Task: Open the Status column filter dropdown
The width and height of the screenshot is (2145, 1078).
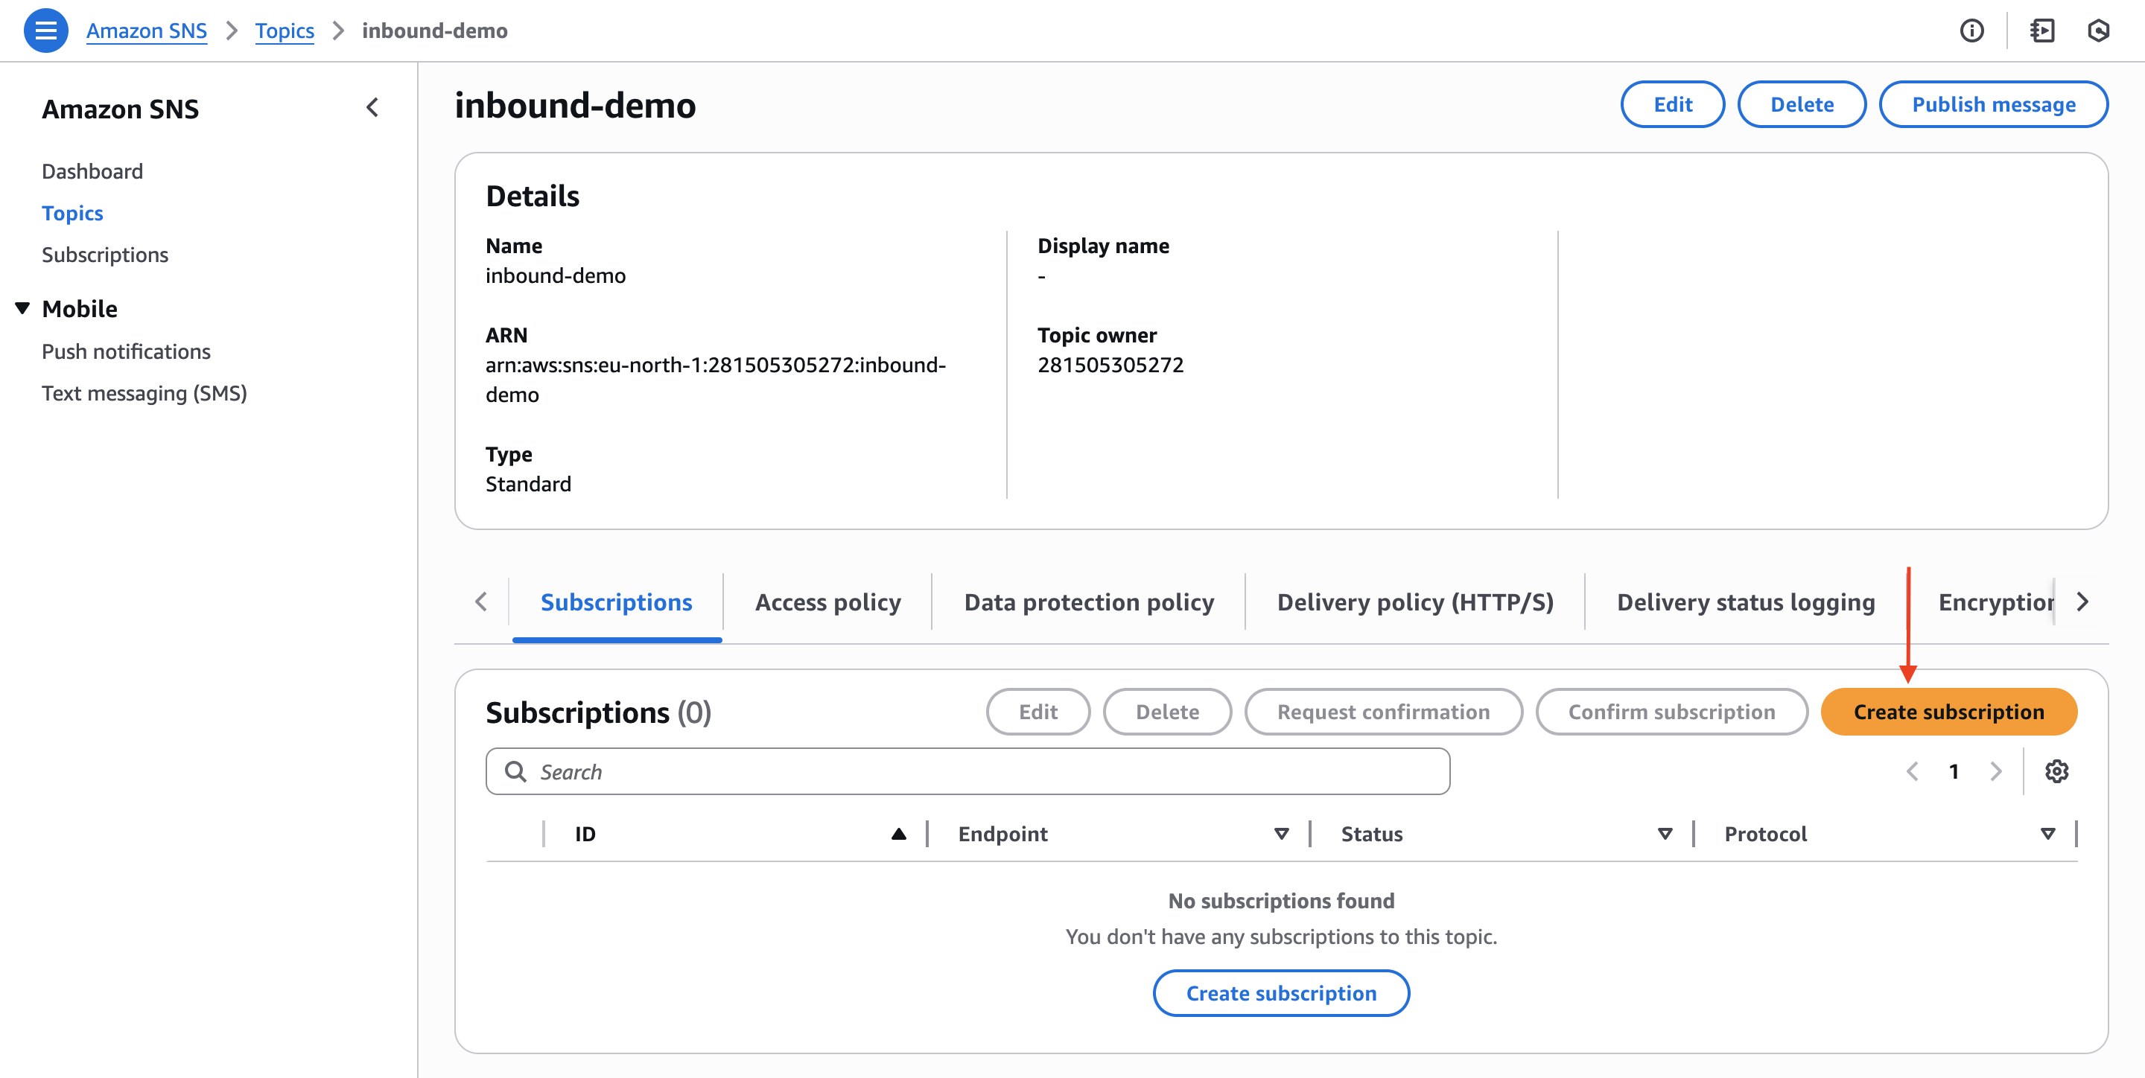Action: (1665, 833)
